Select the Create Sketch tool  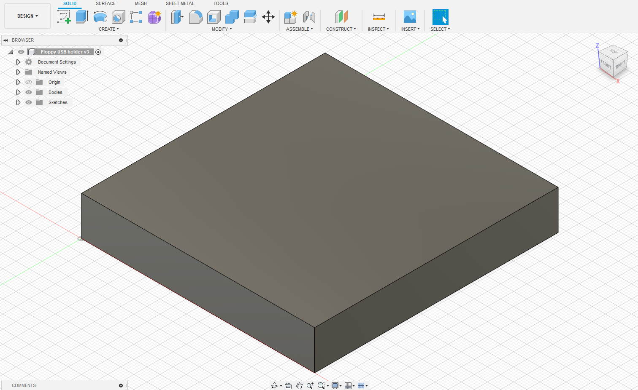pos(64,17)
